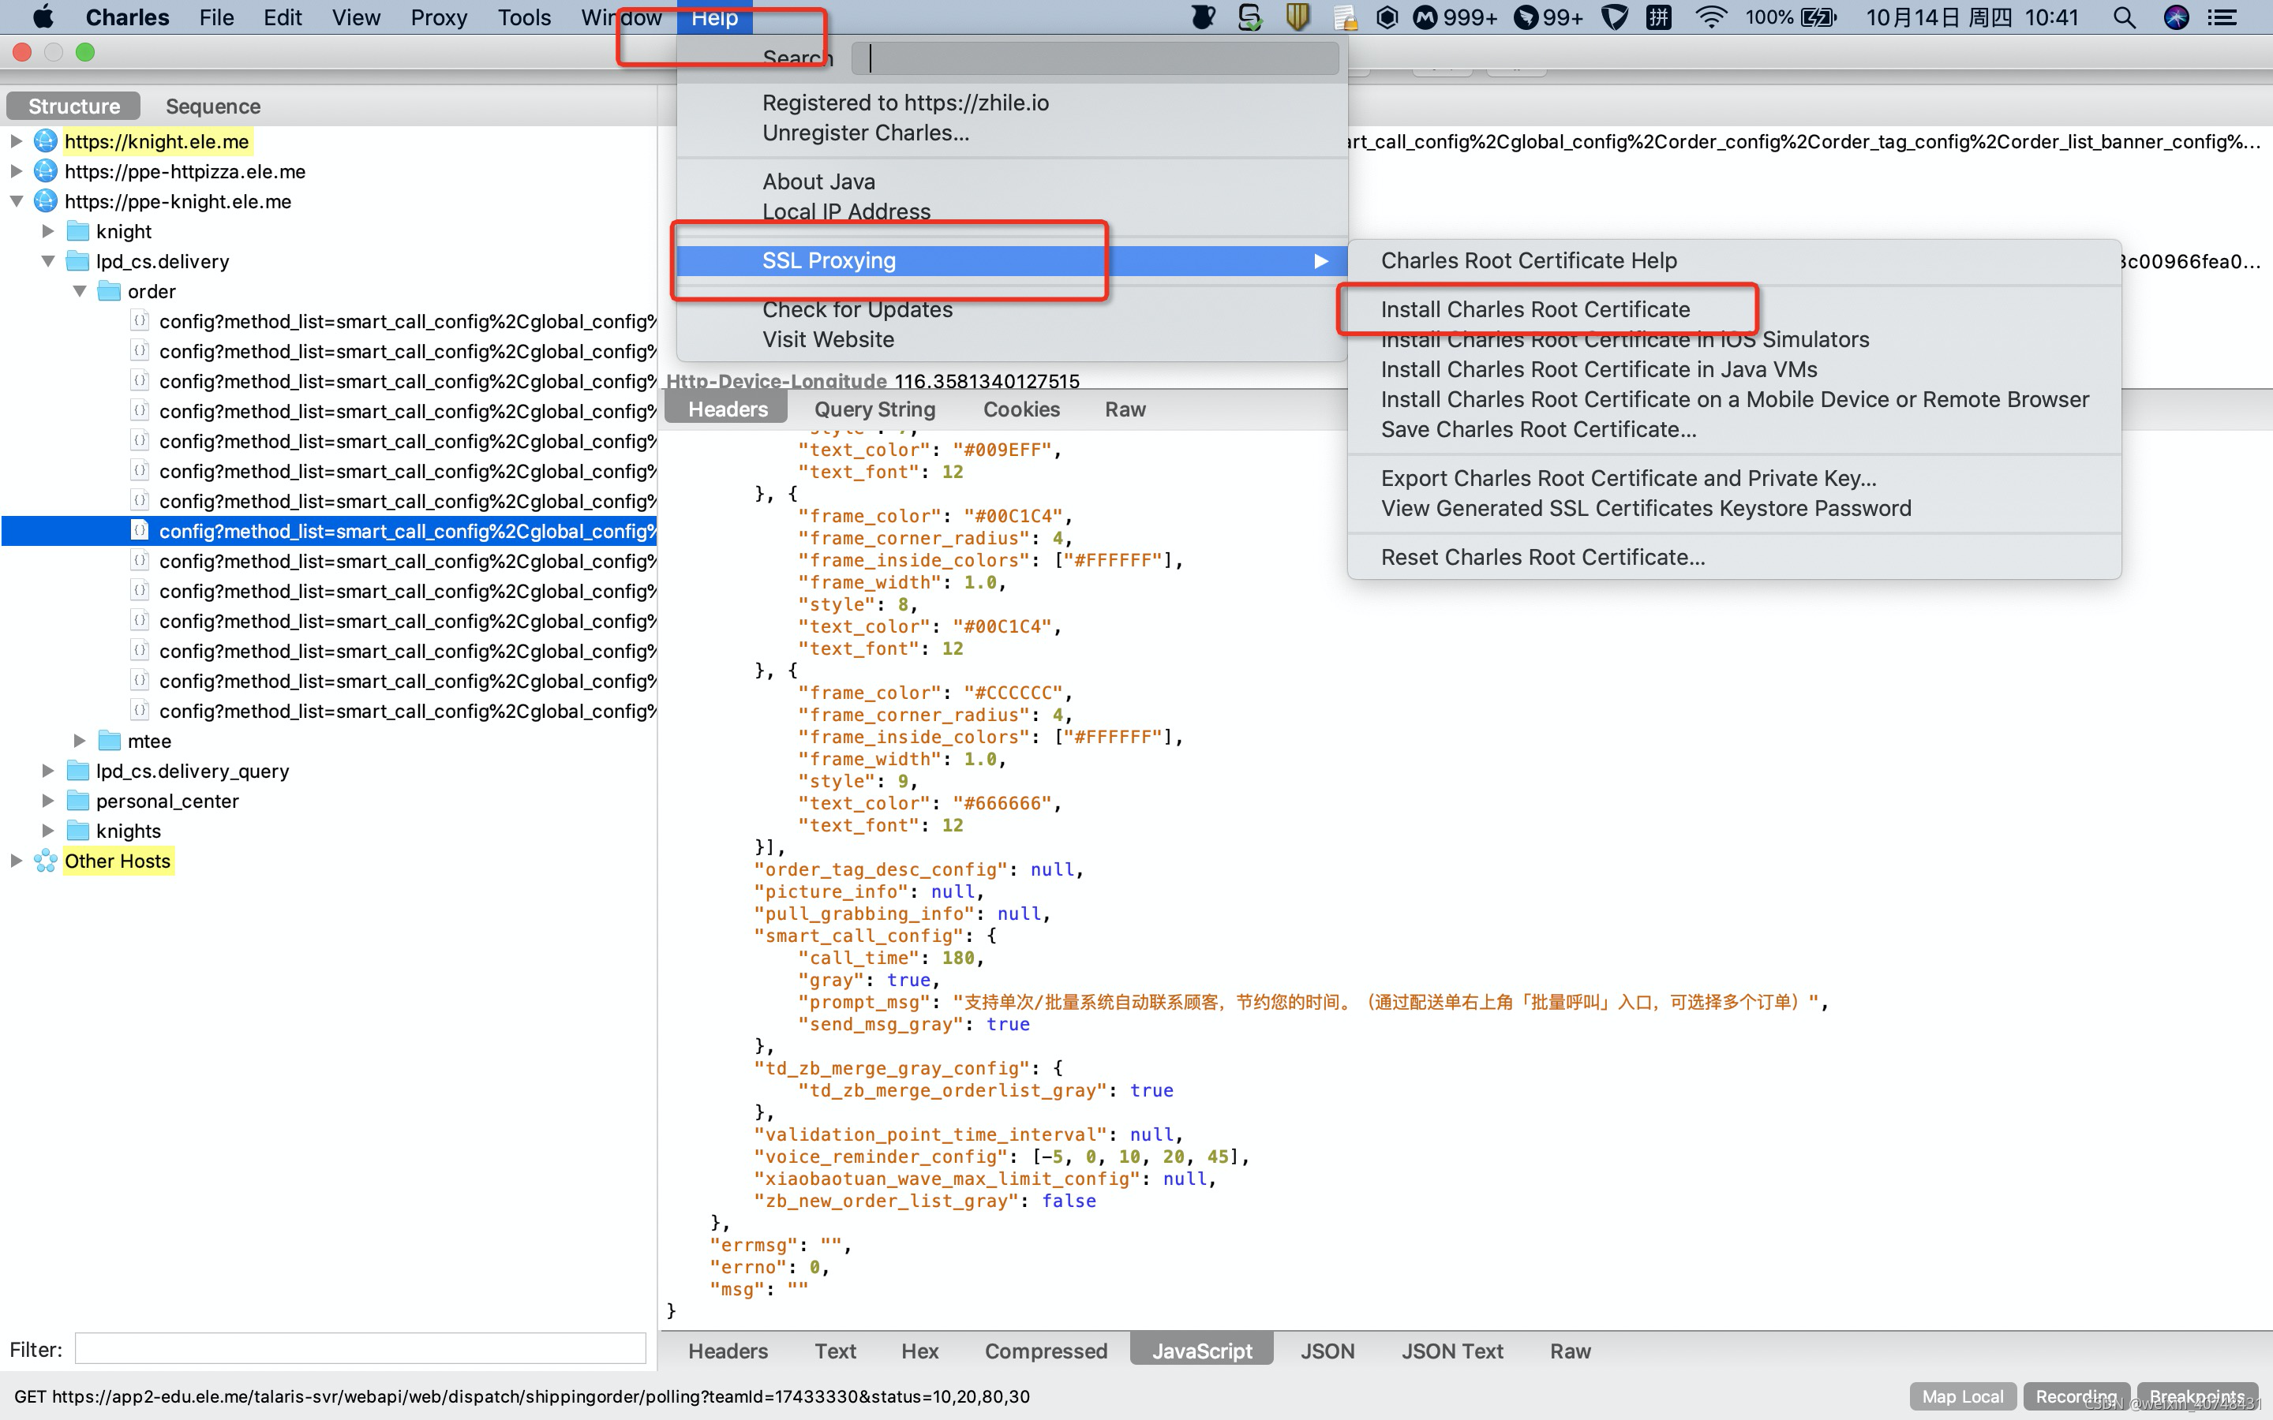Click the yellow shield icon in menu bar
This screenshot has width=2273, height=1420.
coord(1298,17)
